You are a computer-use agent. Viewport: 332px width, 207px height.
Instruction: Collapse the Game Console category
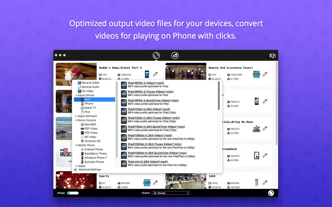point(76,120)
